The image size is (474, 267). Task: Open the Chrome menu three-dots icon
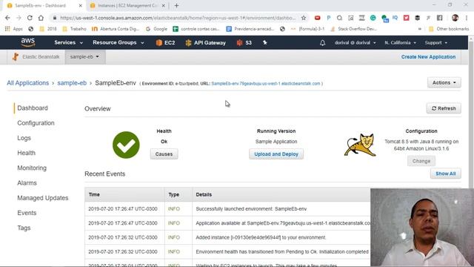click(x=467, y=18)
